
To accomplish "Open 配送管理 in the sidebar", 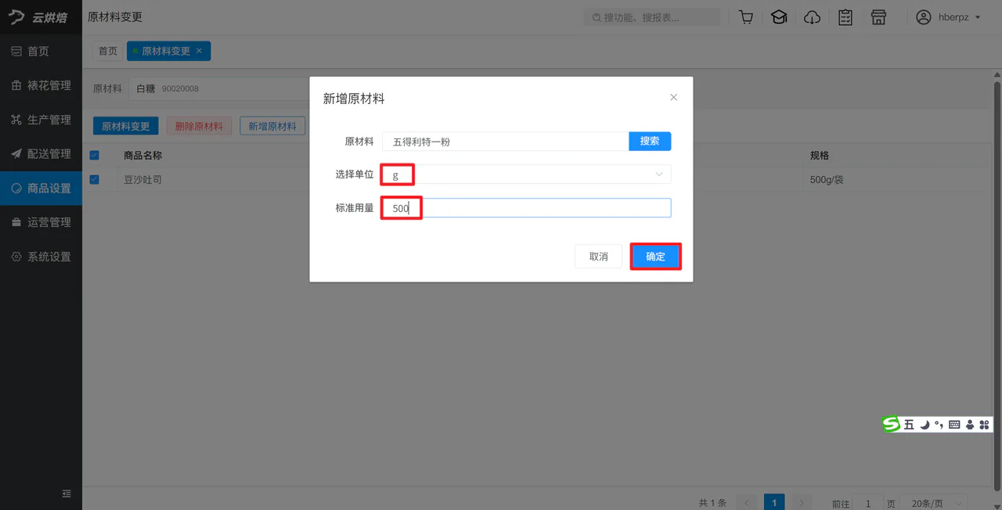I will pos(41,154).
